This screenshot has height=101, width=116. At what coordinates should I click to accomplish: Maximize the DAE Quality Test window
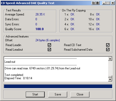[108, 3]
